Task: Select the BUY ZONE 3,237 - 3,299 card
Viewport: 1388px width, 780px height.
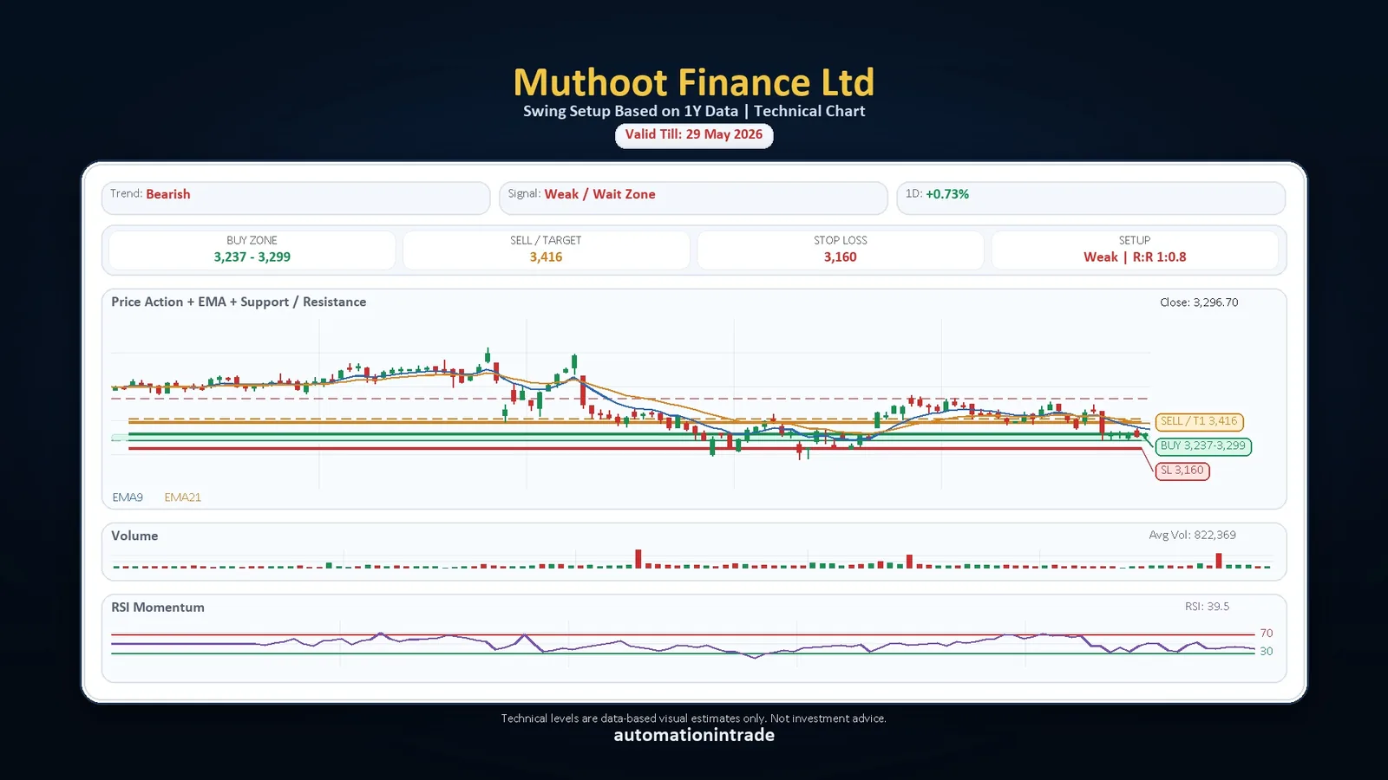Action: coord(252,250)
